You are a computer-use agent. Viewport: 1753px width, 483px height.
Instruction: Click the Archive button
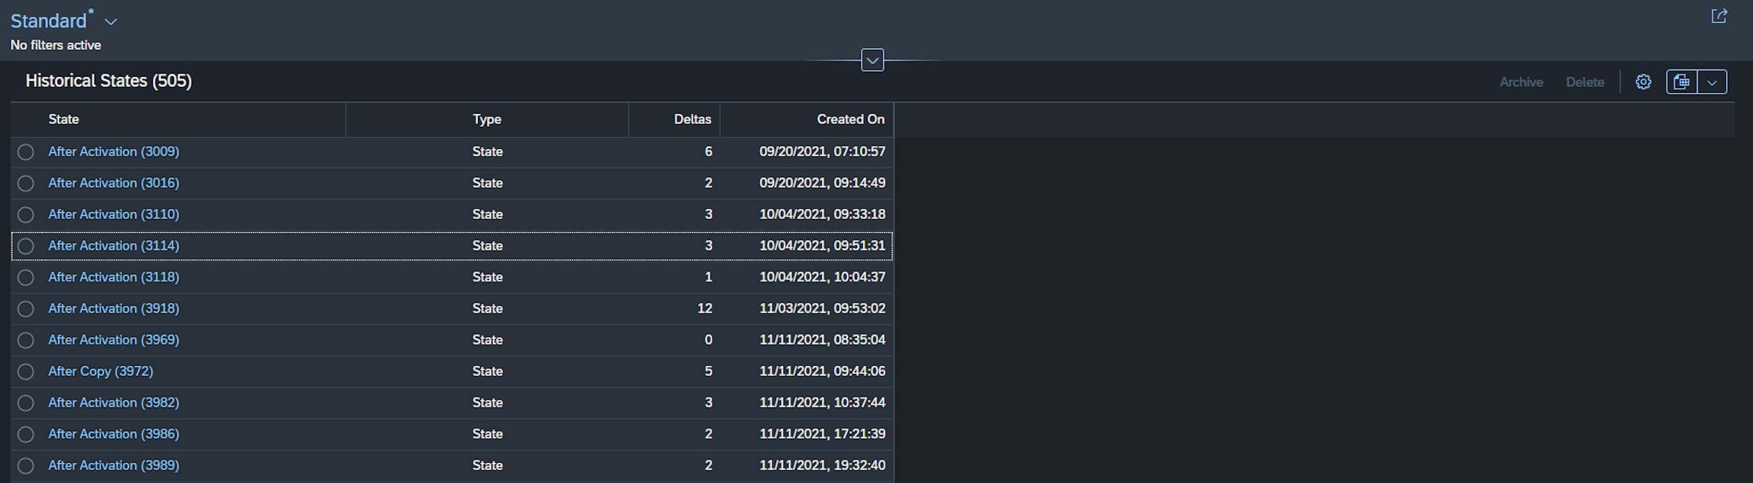(1521, 82)
